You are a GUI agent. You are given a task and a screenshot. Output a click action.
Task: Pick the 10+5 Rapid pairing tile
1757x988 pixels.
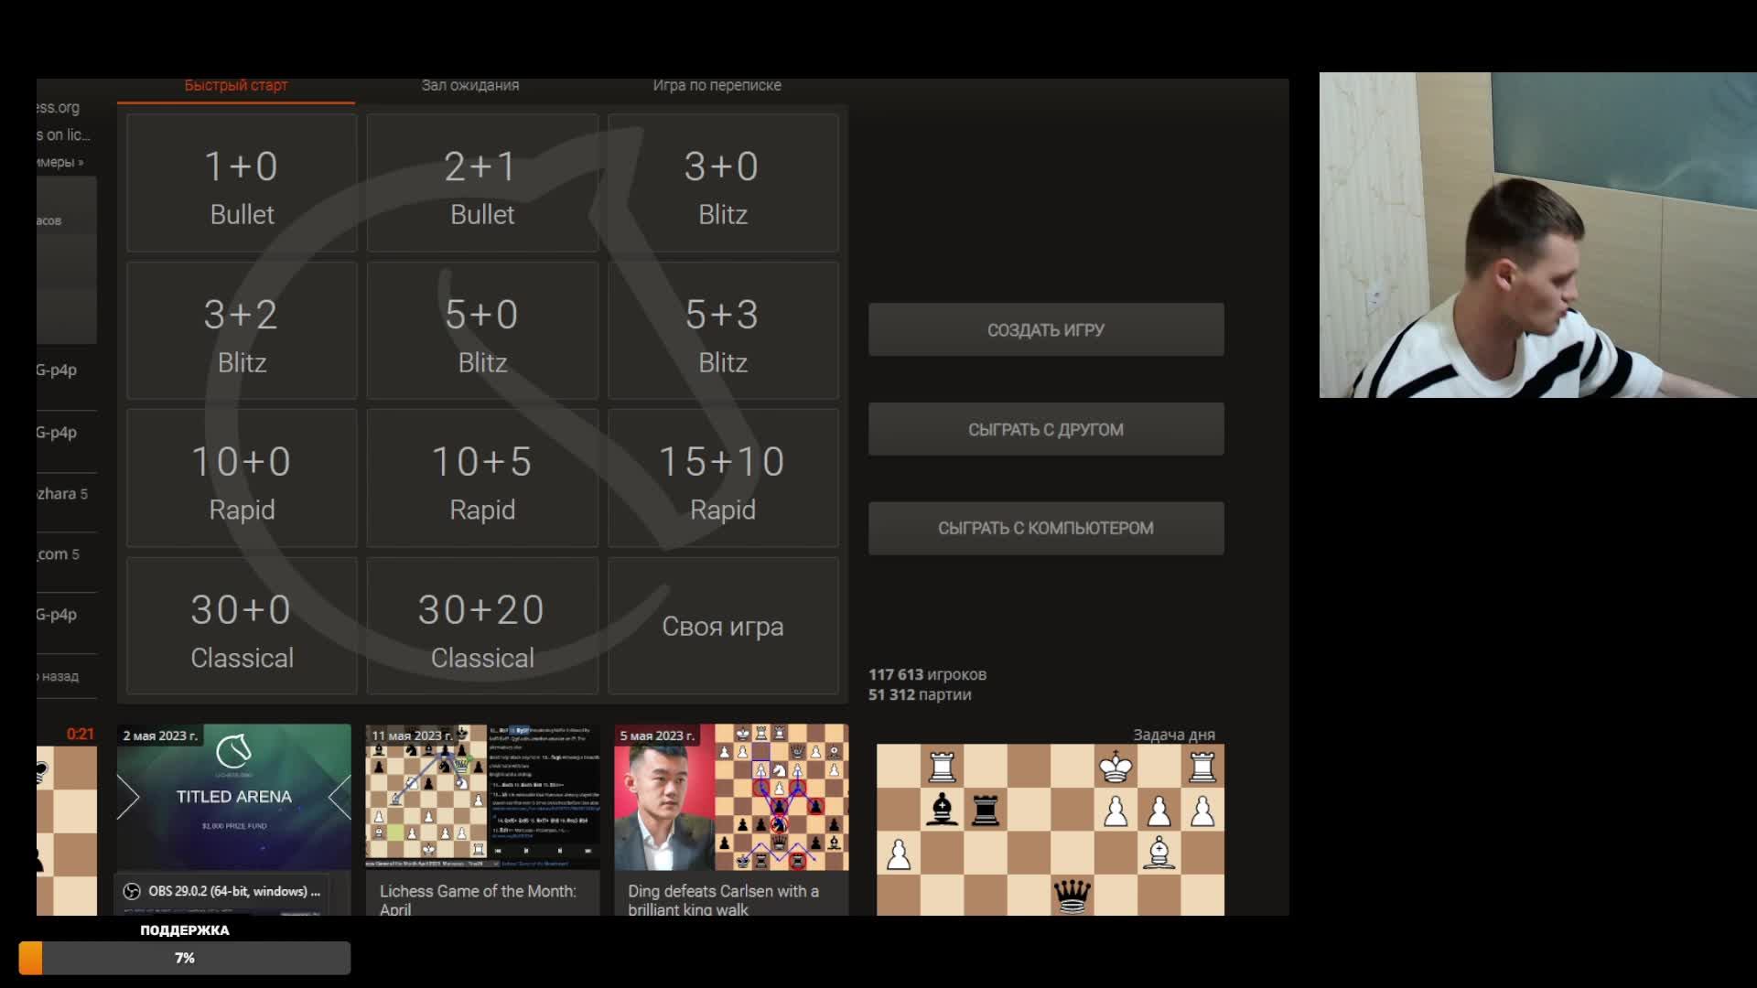point(482,479)
